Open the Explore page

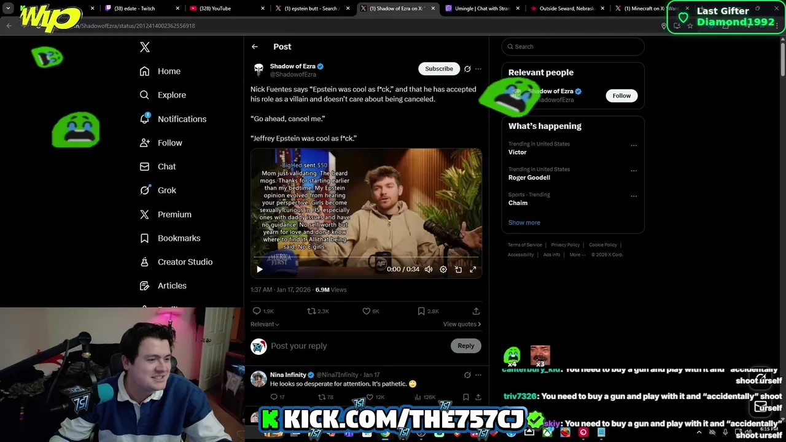[162, 95]
